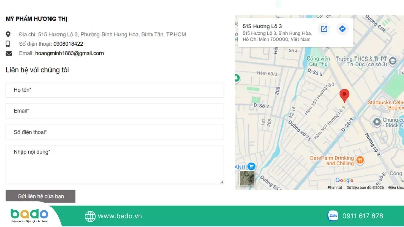Click Đường CN6 map label
Image resolution: width=404 pixels, height=227 pixels.
click(x=376, y=24)
